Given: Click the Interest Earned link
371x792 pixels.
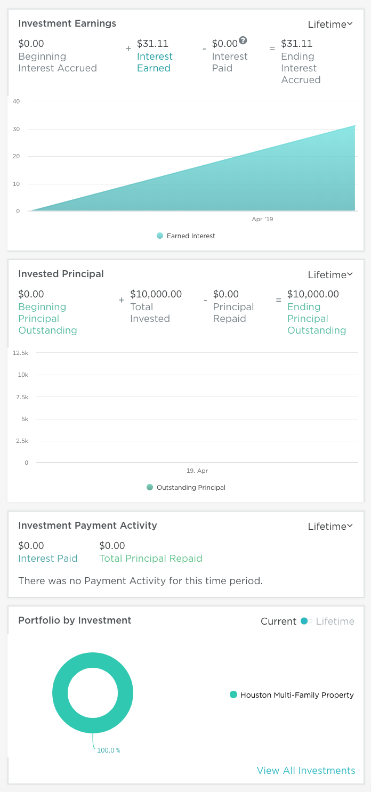Looking at the screenshot, I should pyautogui.click(x=155, y=62).
